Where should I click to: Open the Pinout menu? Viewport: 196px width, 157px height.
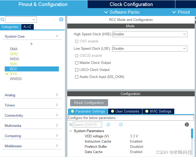coord(181,12)
